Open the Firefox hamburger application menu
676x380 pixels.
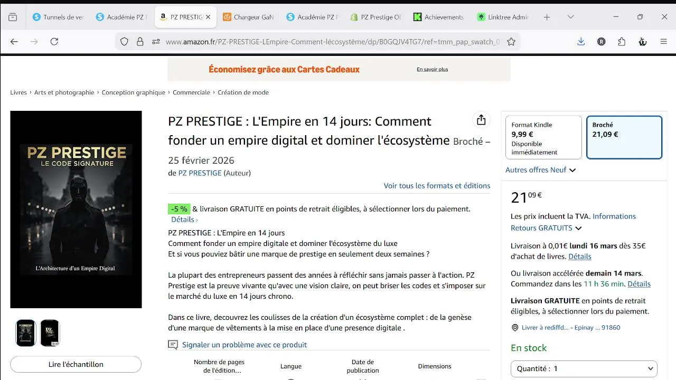pos(664,42)
